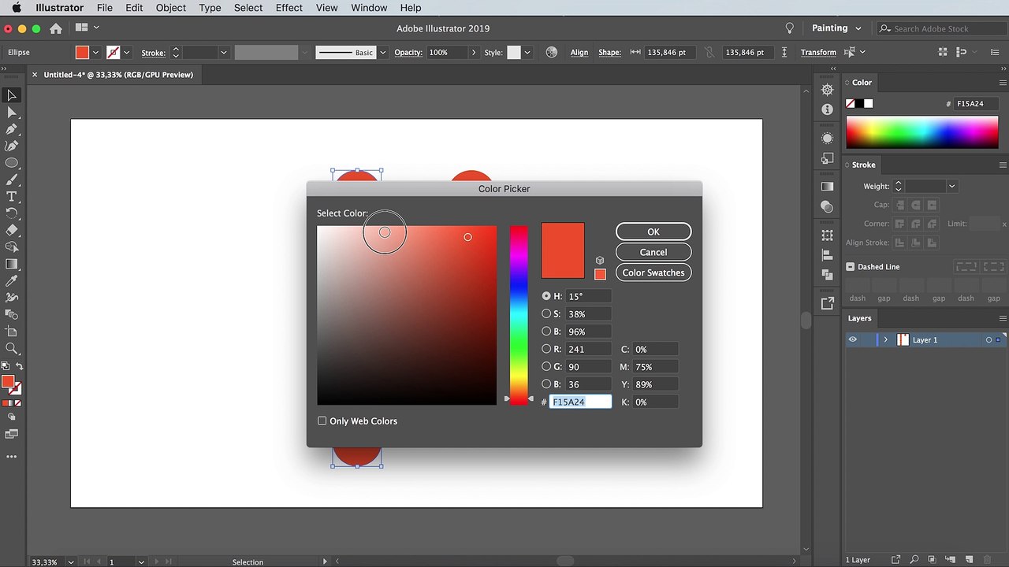1009x567 pixels.
Task: Select the Type tool in toolbar
Action: [12, 197]
